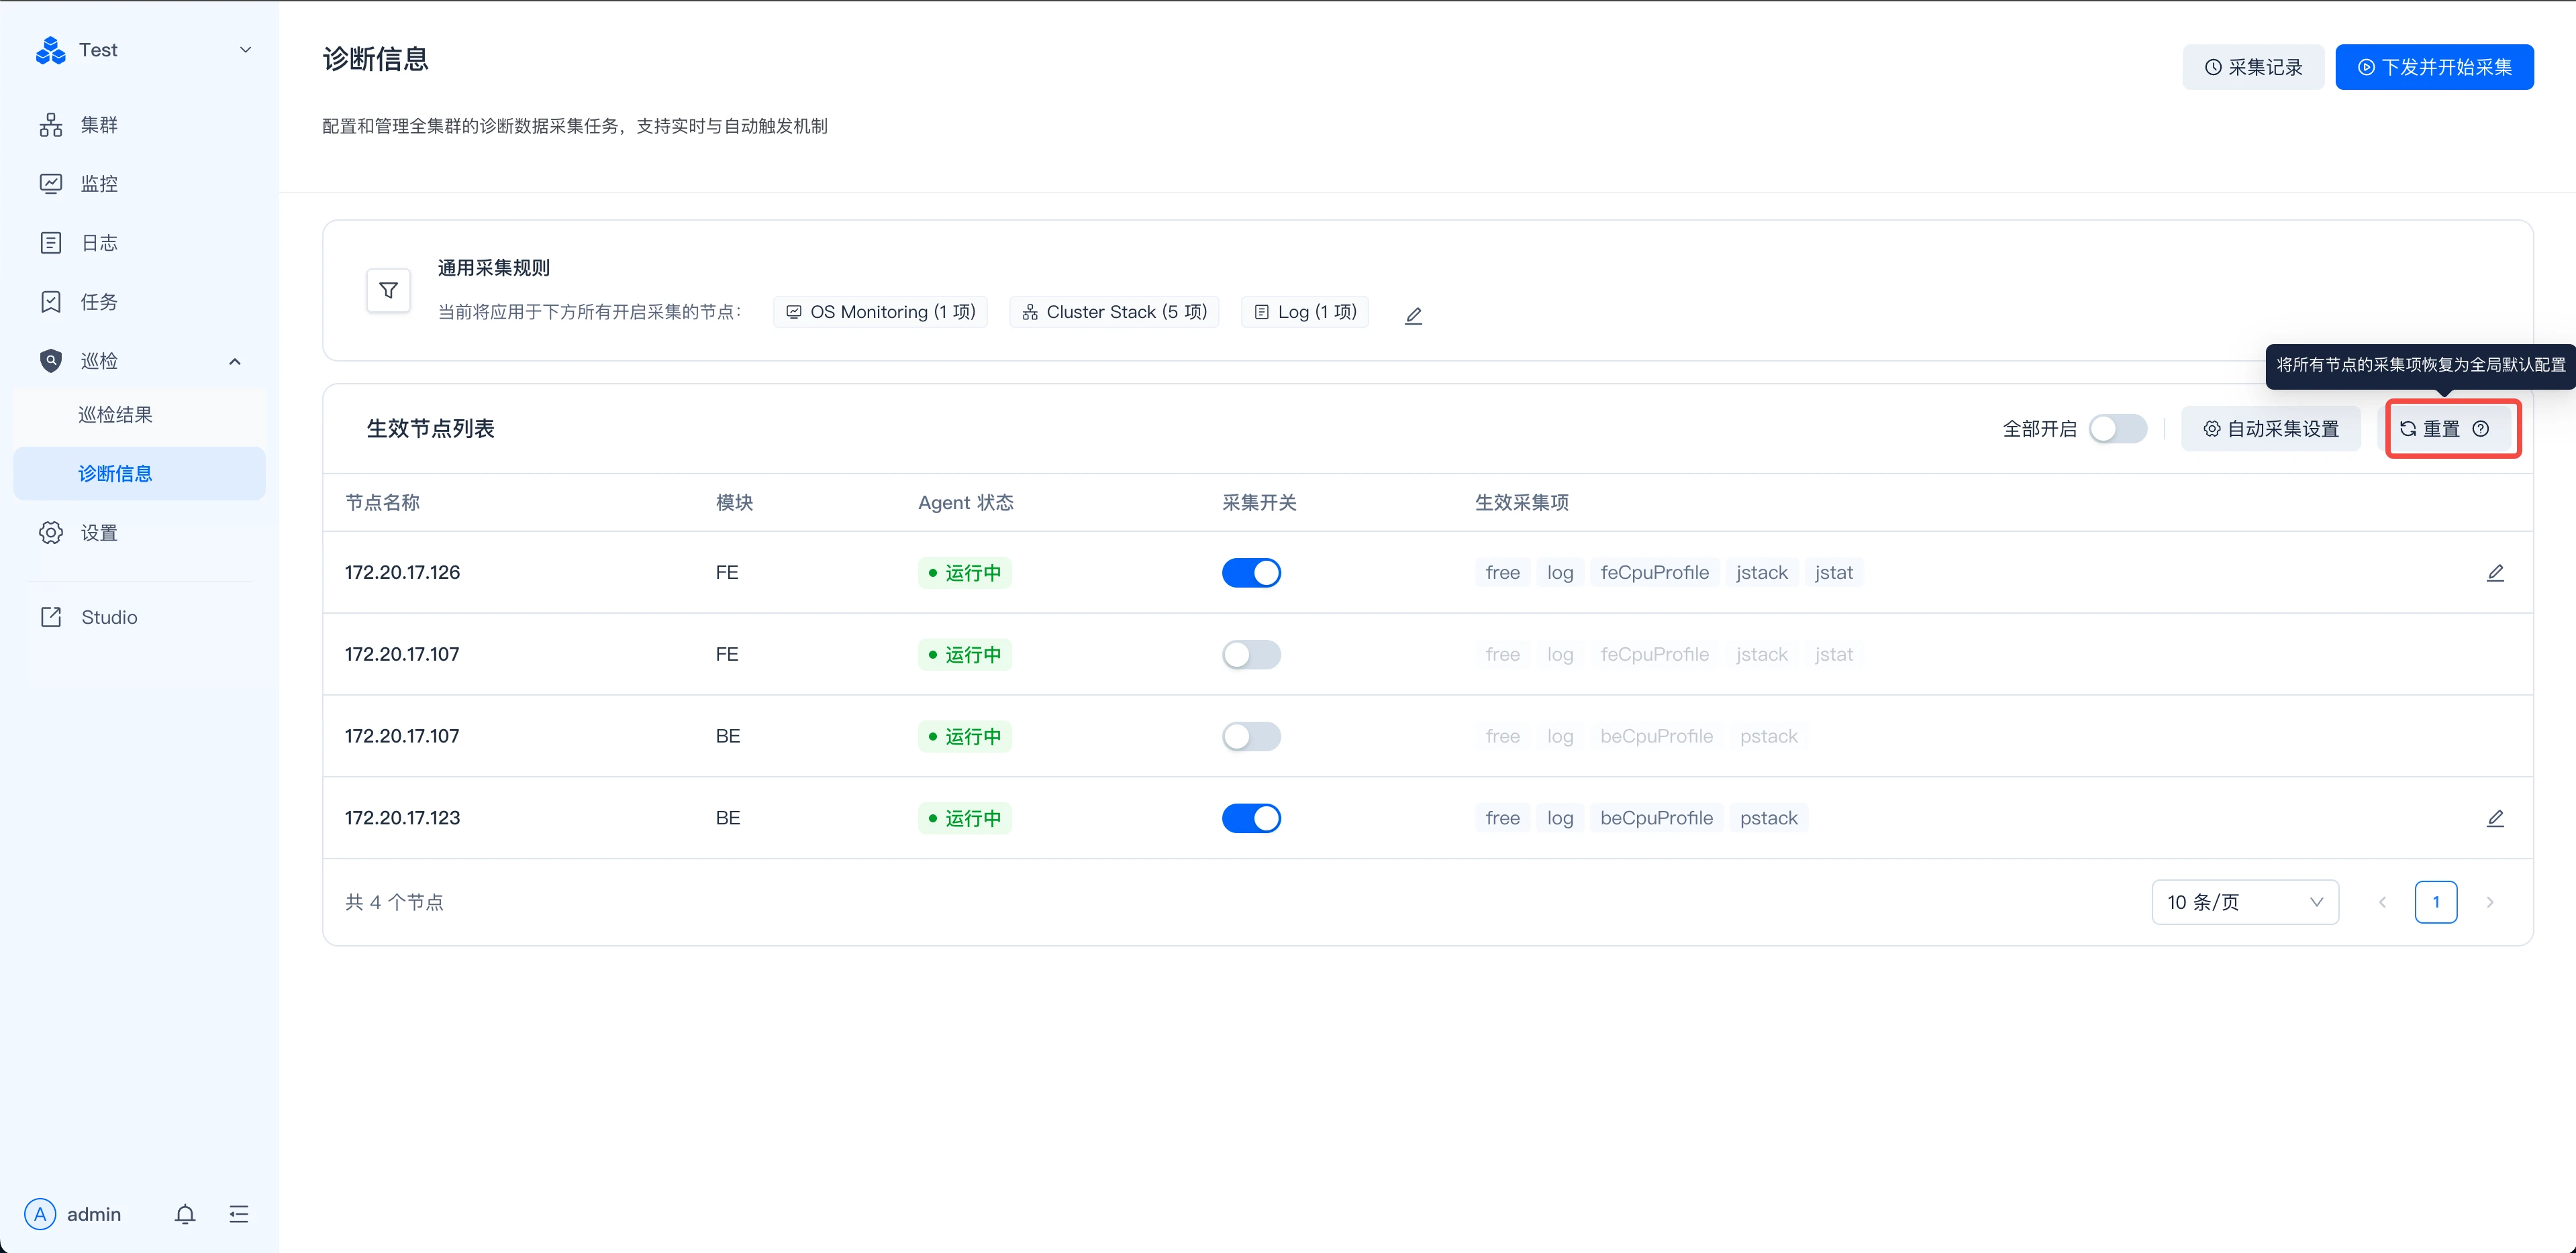2576x1253 pixels.
Task: Click the 巡检 shield icon
Action: point(51,361)
